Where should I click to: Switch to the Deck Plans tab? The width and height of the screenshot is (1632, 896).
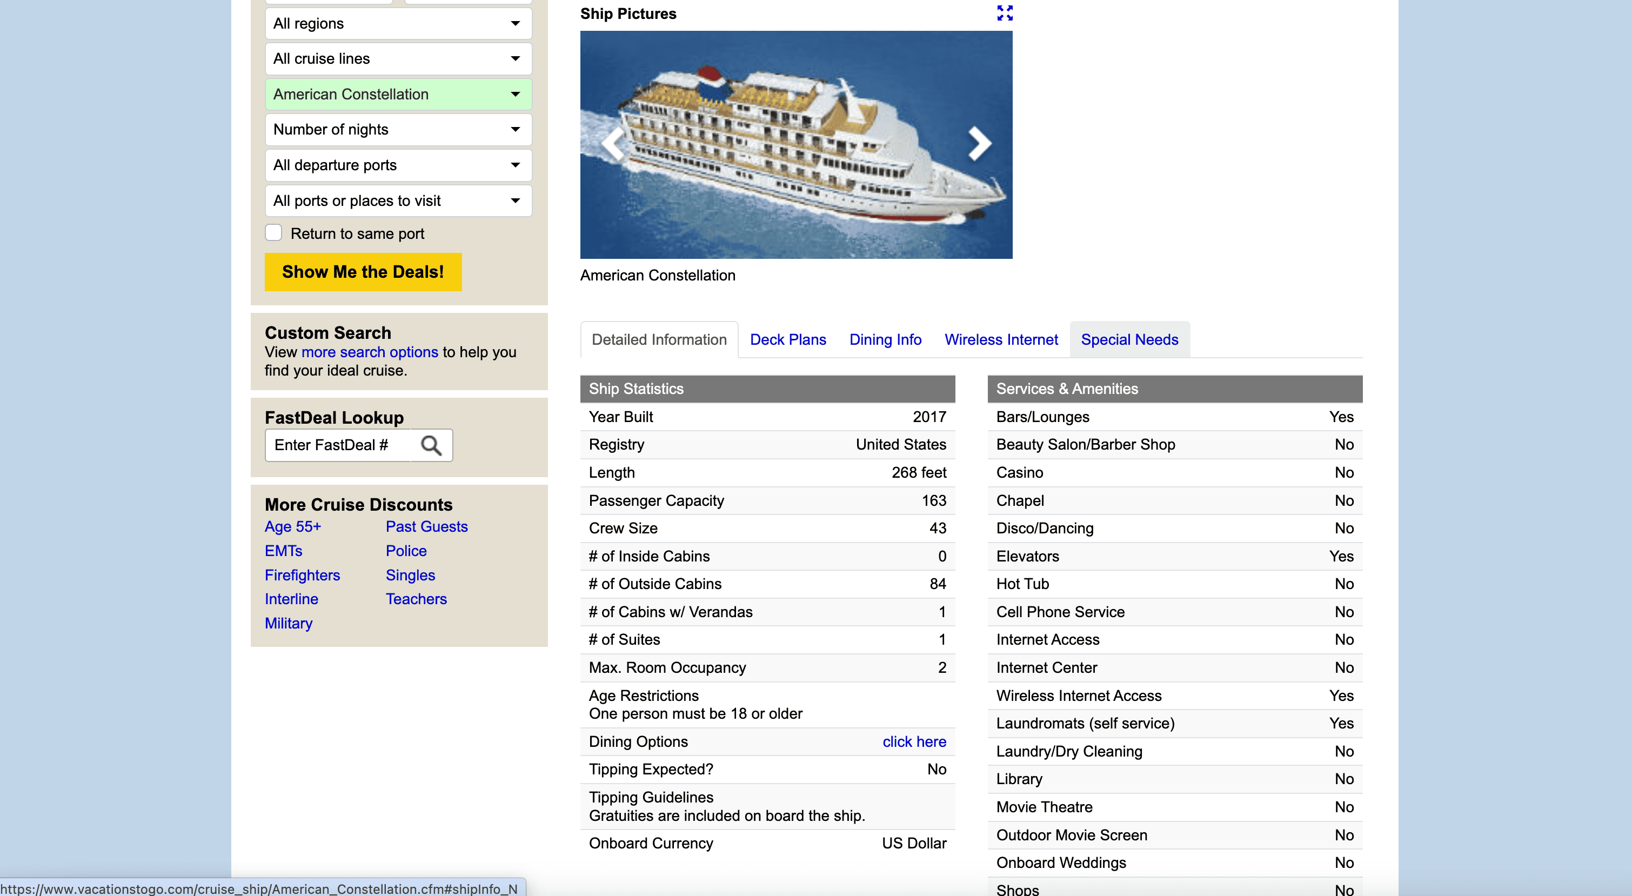pyautogui.click(x=787, y=339)
